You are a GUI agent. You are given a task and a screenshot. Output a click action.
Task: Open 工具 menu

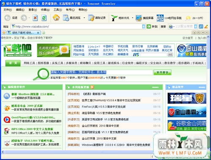coord(58,10)
